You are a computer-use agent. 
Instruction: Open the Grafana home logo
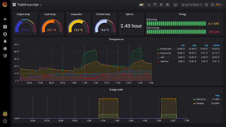click(x=5, y=4)
